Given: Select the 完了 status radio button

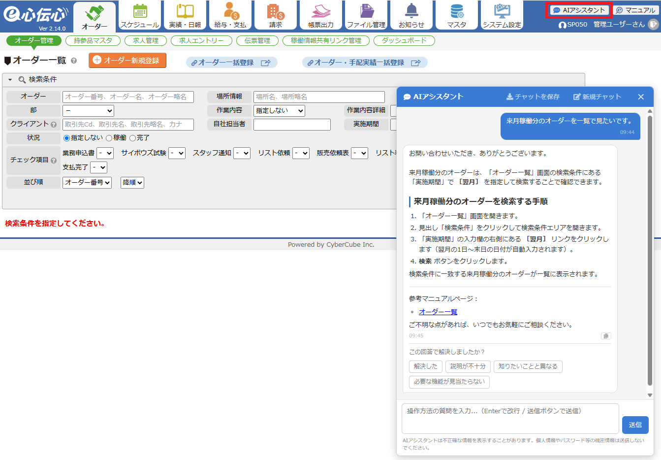Looking at the screenshot, I should 132,138.
